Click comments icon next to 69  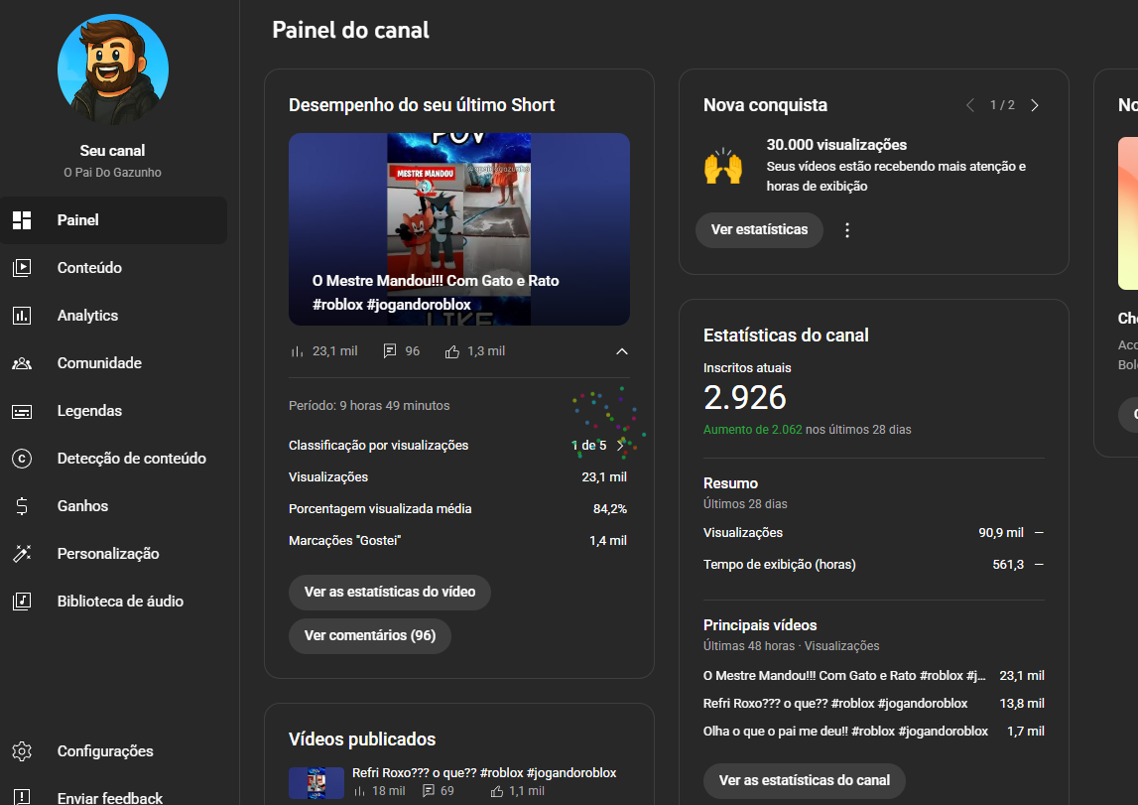(x=429, y=791)
